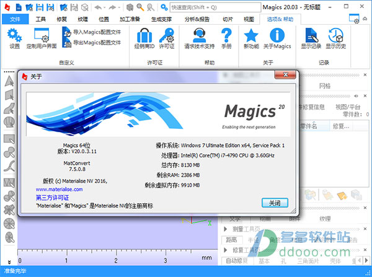This screenshot has width=372, height=277.
Task: Click the 新功能 star icon
Action: pos(251,38)
